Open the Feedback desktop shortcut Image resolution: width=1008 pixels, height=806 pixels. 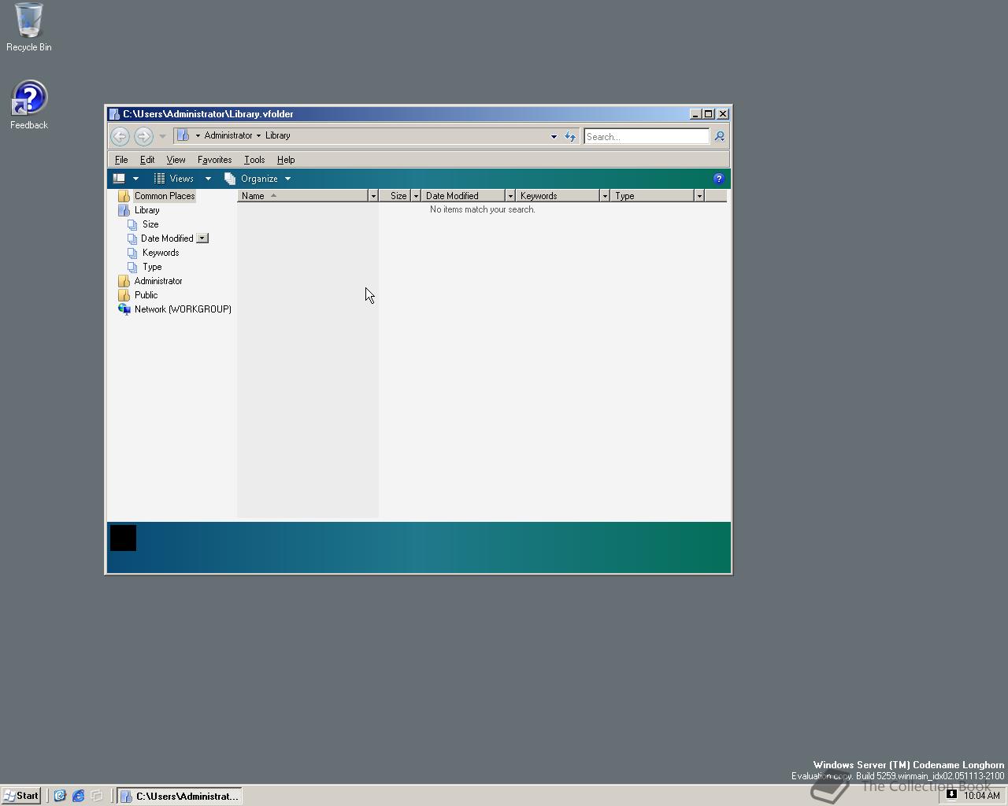29,105
